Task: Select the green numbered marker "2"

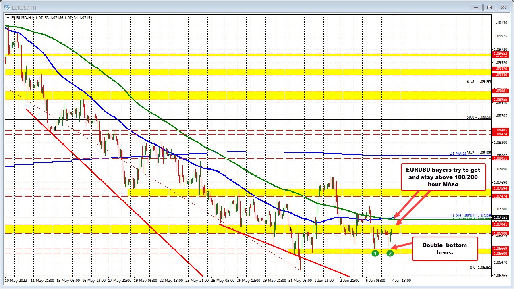Action: click(390, 253)
